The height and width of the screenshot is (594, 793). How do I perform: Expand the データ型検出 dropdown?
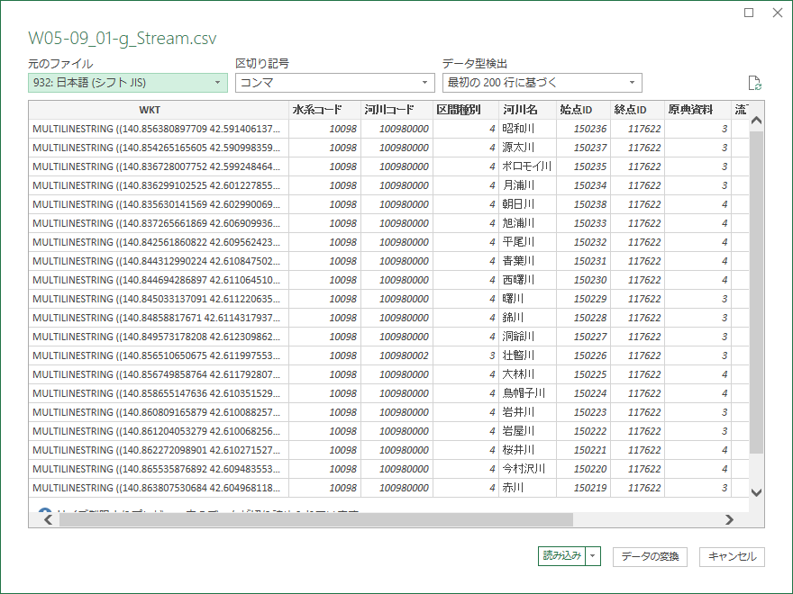[x=542, y=83]
